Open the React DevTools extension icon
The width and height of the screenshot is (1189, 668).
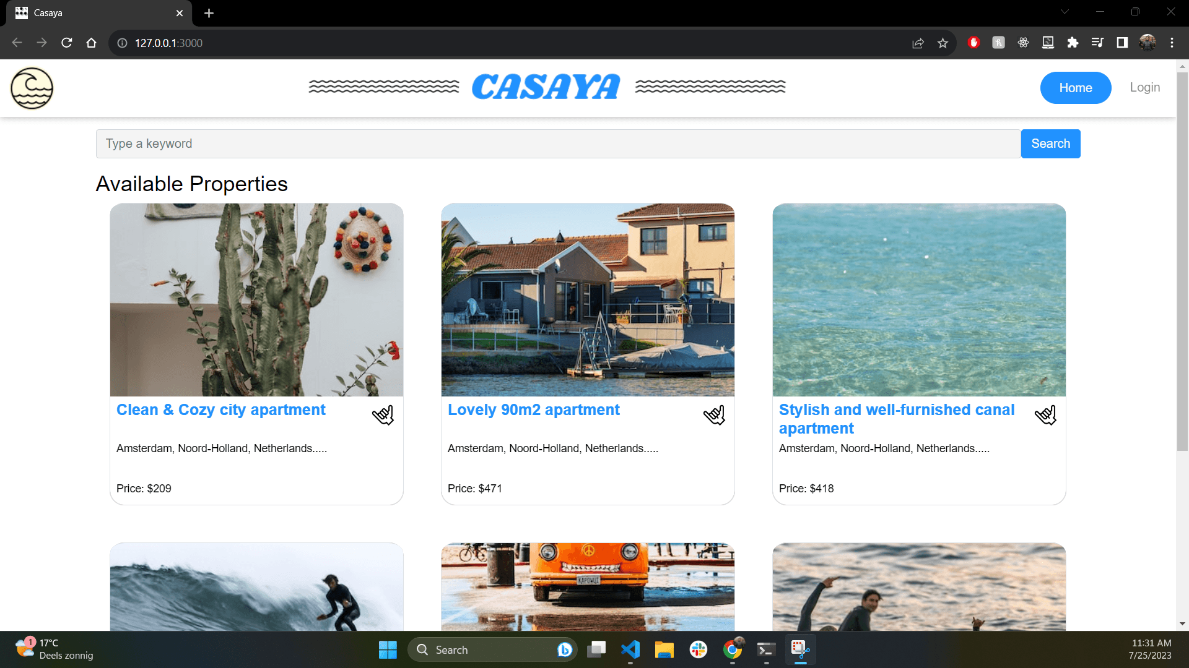click(1023, 42)
